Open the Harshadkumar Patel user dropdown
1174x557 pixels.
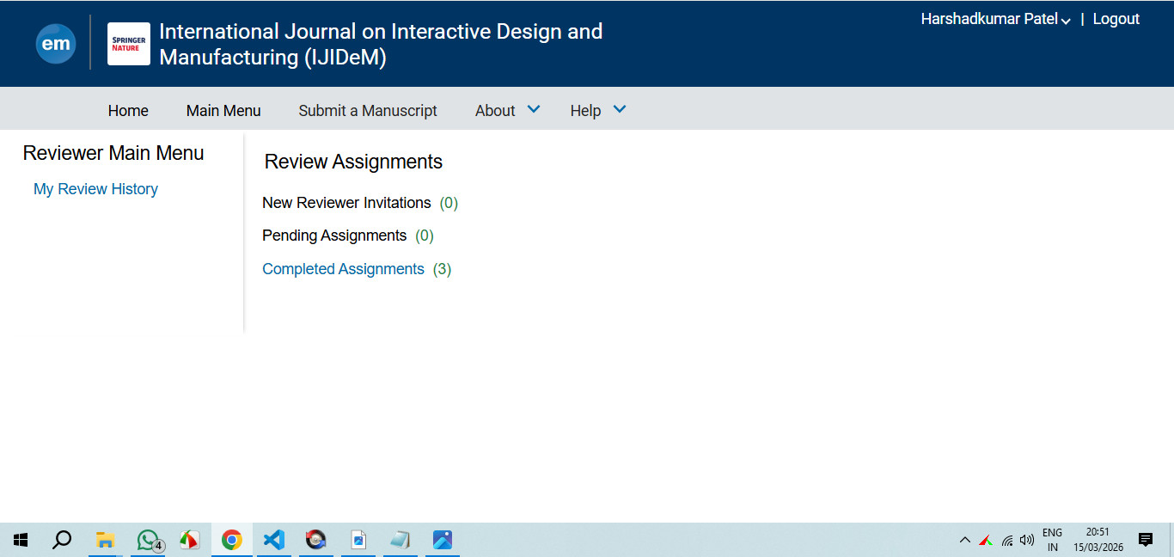(995, 20)
